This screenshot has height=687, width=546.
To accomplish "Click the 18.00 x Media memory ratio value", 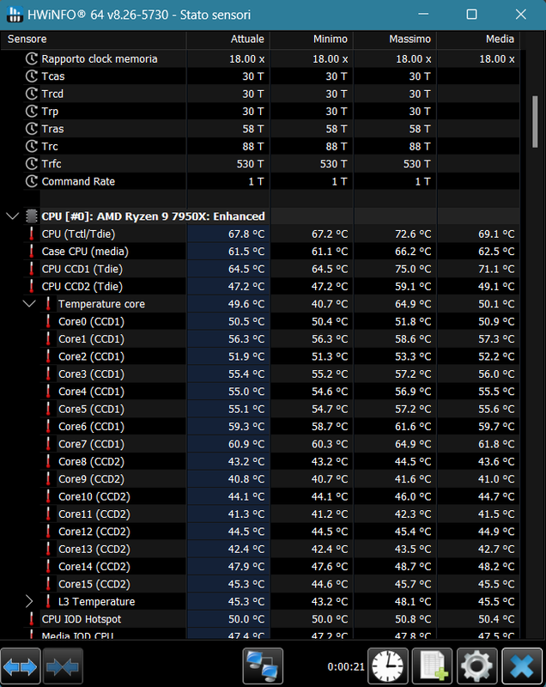I will [497, 58].
